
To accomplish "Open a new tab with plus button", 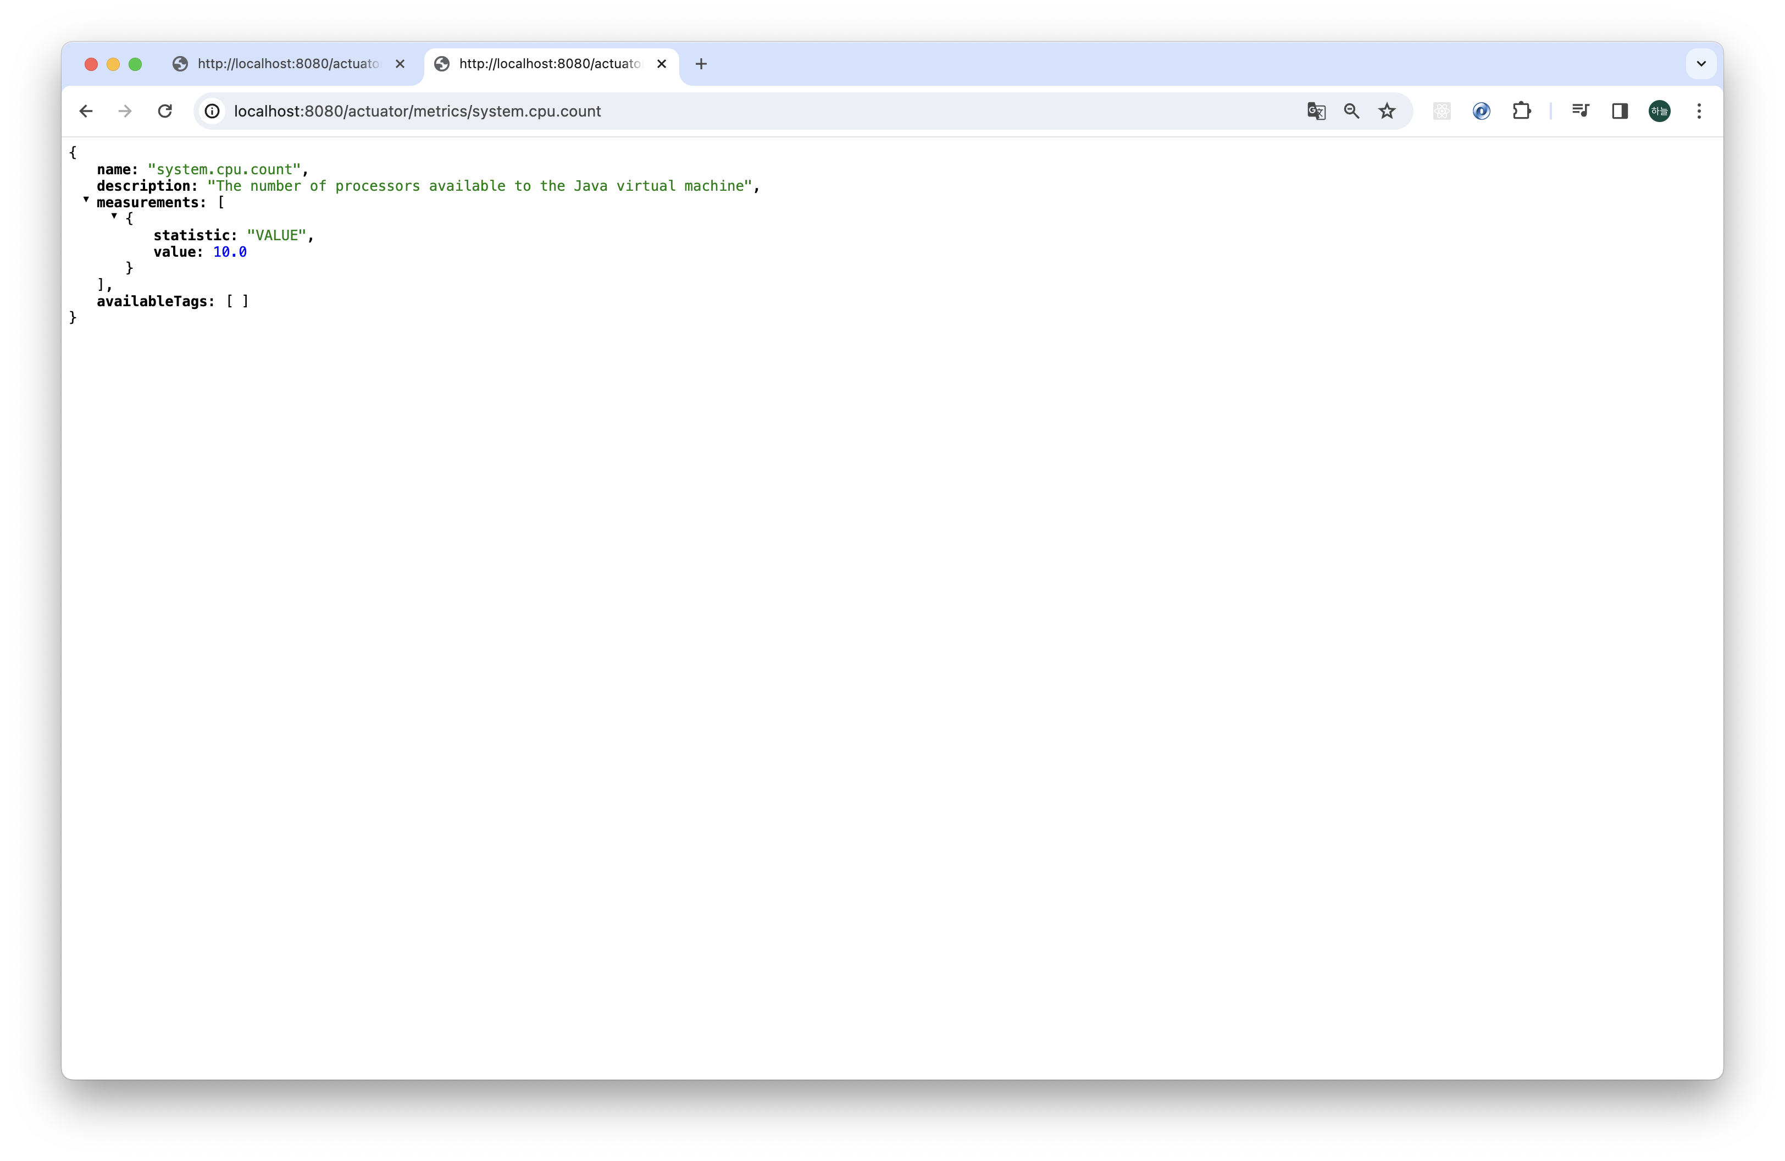I will point(701,64).
